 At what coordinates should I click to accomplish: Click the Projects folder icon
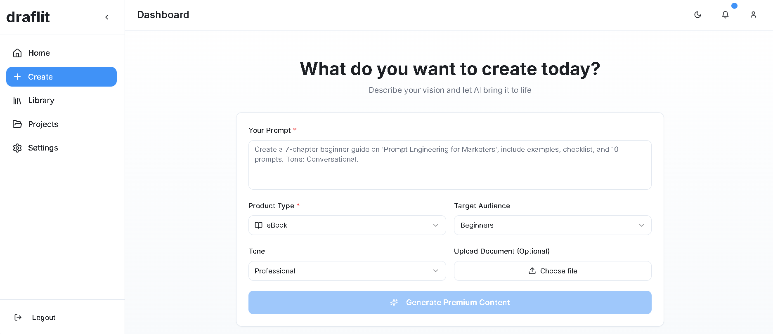pos(17,124)
